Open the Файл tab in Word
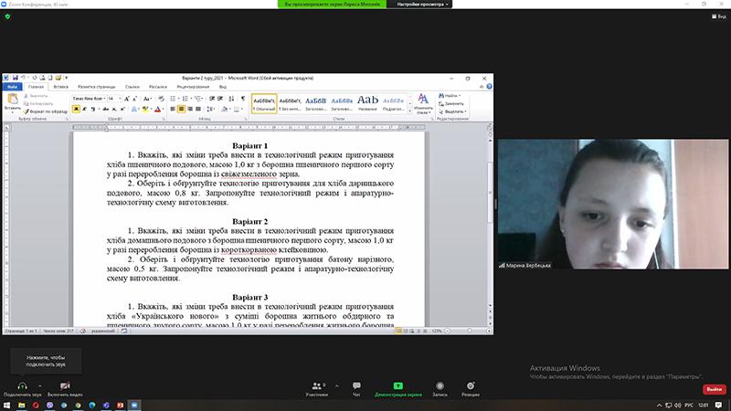The height and width of the screenshot is (411, 731). tap(13, 87)
